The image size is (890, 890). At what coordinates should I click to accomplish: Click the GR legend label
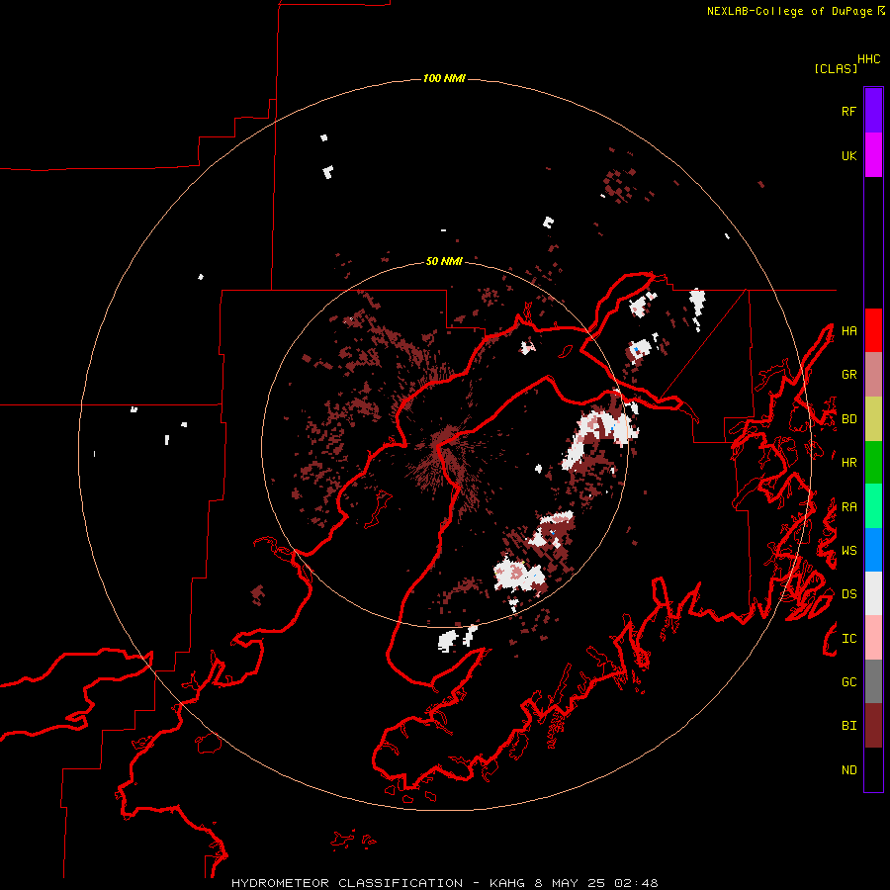(848, 375)
